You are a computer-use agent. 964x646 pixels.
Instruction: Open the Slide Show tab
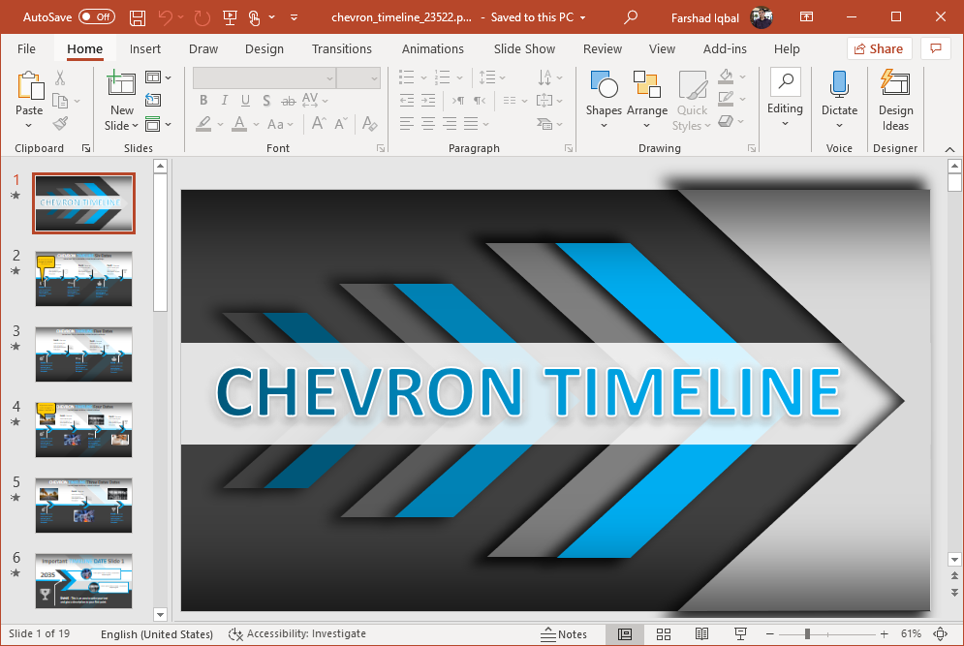click(523, 48)
